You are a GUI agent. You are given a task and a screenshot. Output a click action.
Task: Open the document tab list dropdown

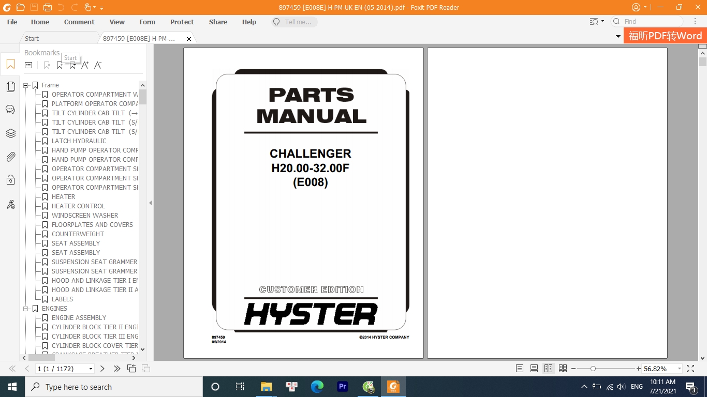coord(618,37)
